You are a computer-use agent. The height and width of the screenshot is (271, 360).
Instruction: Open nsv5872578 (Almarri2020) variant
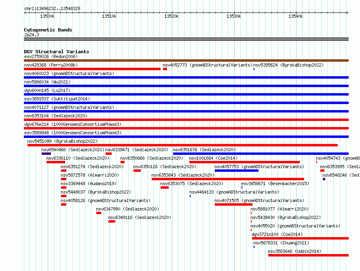(90, 175)
